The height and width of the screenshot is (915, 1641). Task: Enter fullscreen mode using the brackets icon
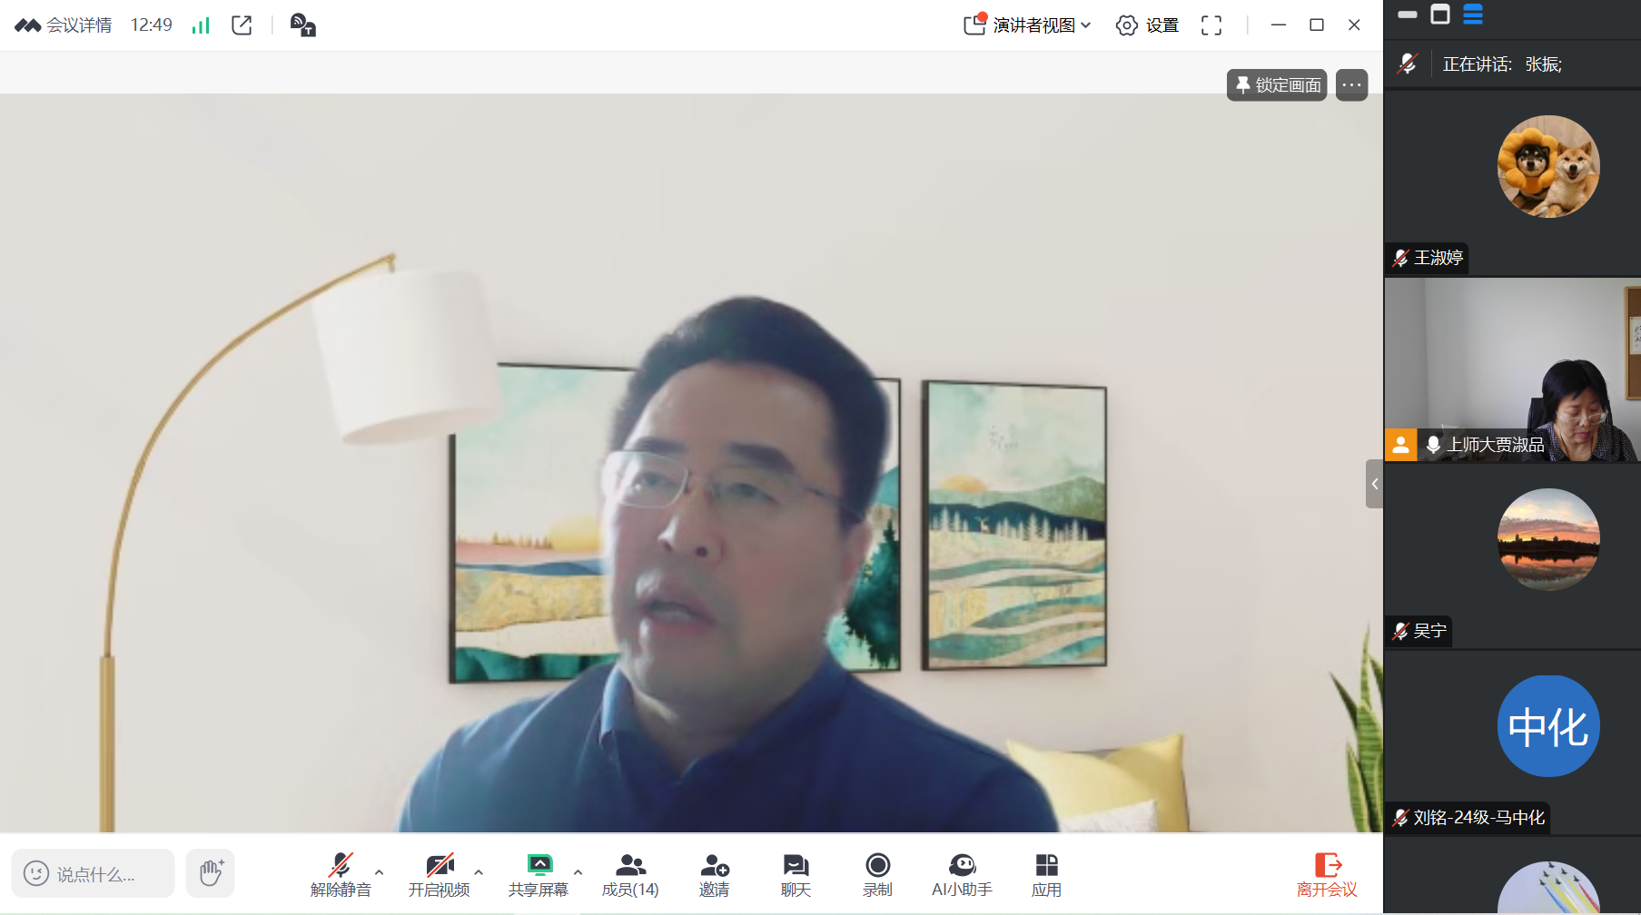tap(1211, 25)
